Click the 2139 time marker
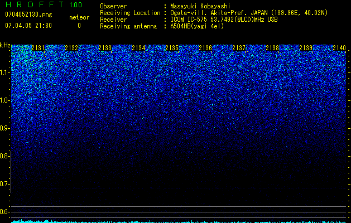This screenshot has width=351, height=223. coord(306,48)
